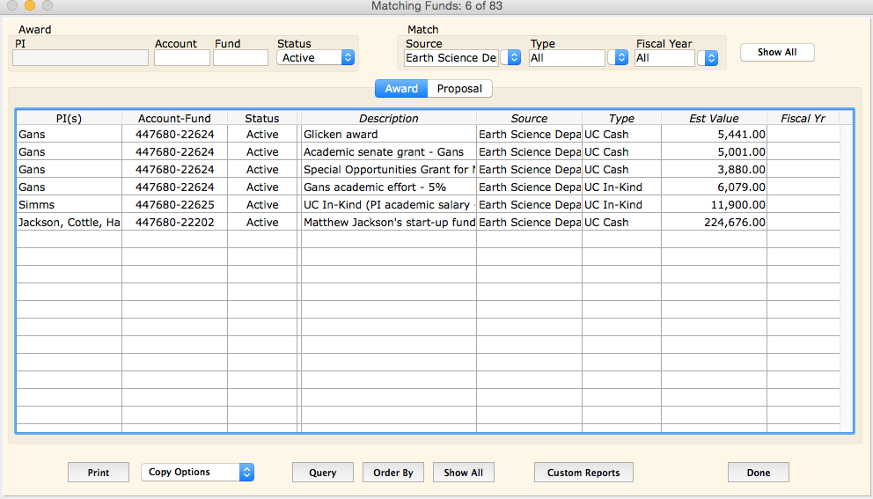Screen dimensions: 873x499
Task: Click the Print button
Action: [x=99, y=473]
